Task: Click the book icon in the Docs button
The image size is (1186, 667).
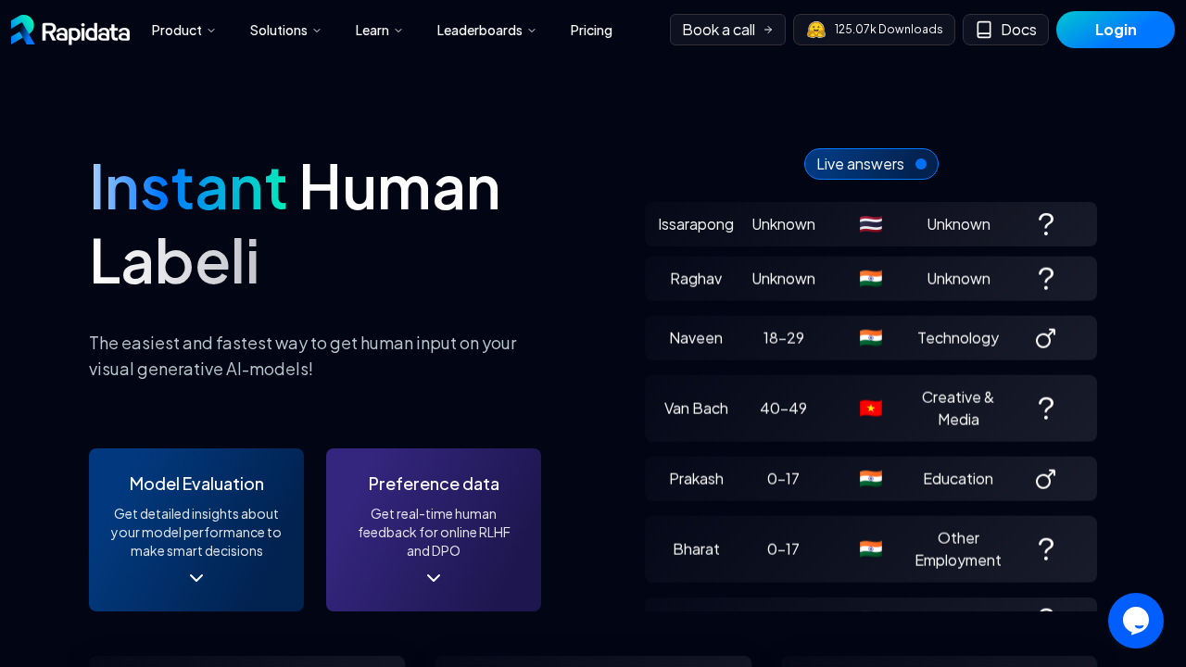Action: pyautogui.click(x=984, y=29)
